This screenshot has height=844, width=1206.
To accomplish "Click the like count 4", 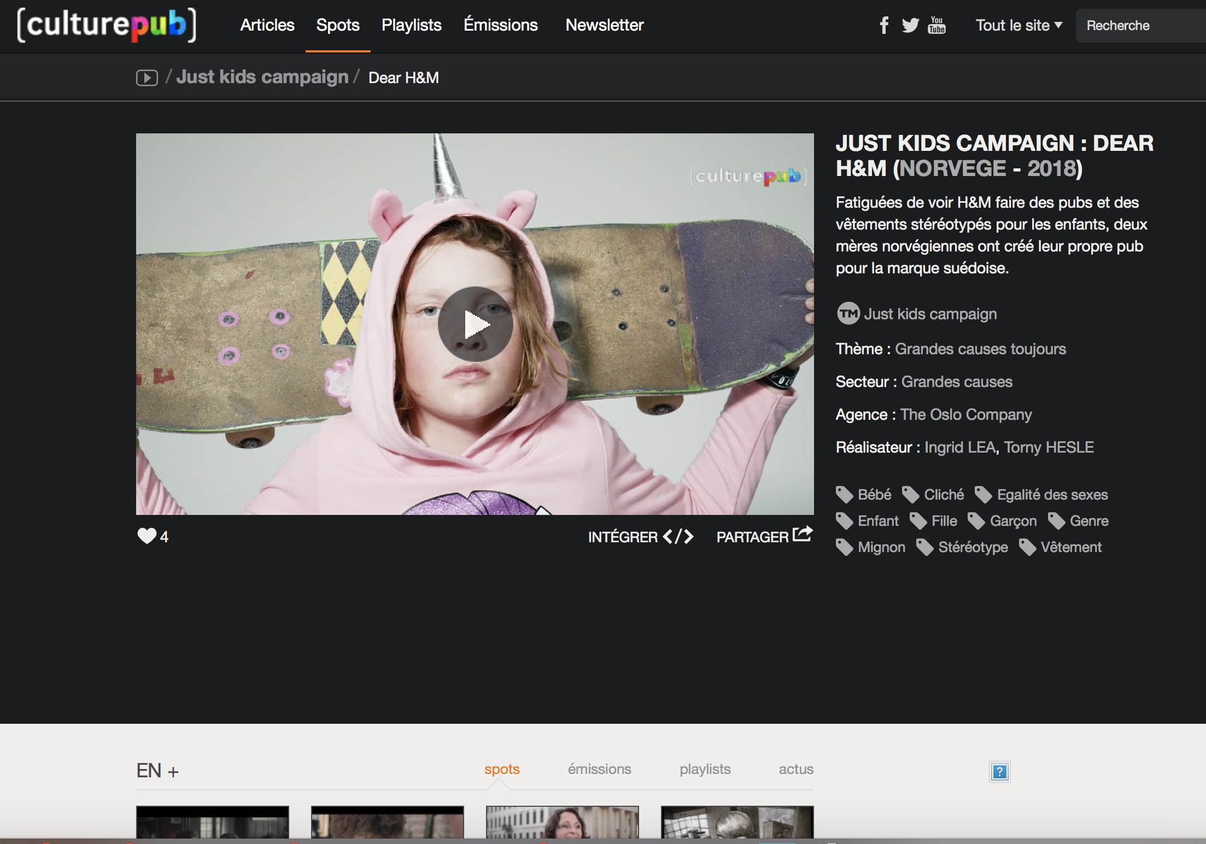I will pyautogui.click(x=164, y=537).
